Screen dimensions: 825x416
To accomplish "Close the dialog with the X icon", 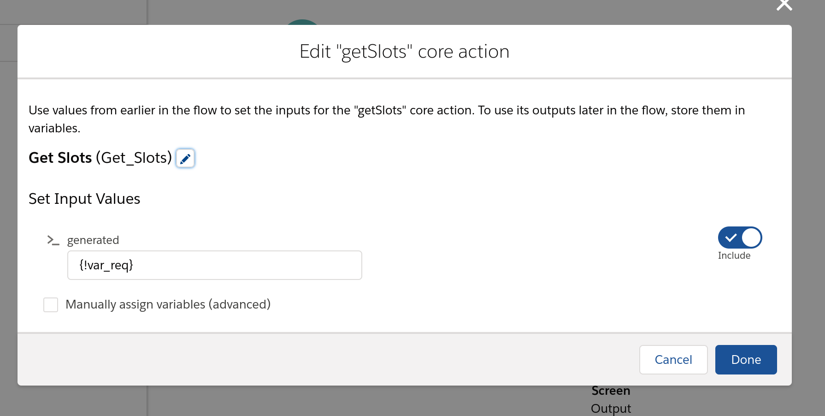I will [784, 5].
